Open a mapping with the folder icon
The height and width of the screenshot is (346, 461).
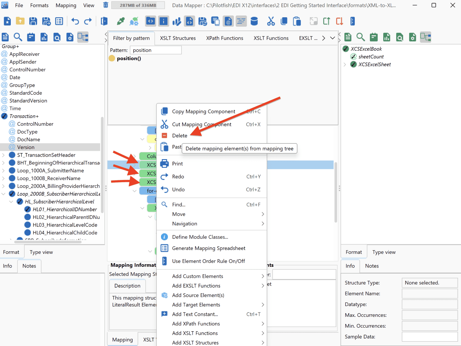20,21
